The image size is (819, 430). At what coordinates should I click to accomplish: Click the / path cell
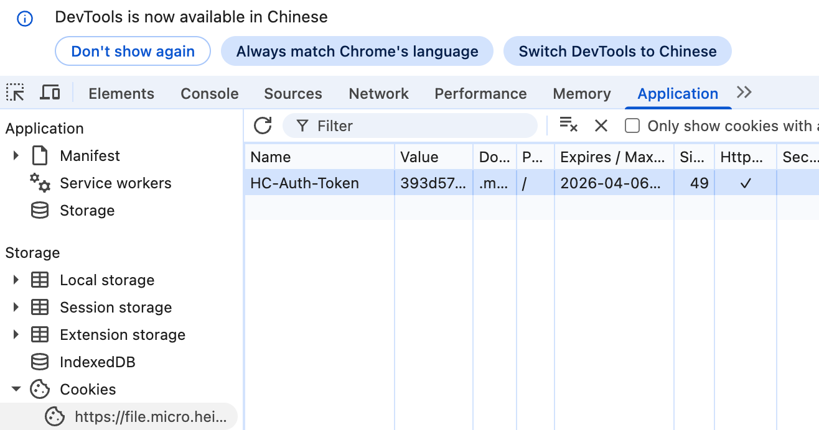[x=535, y=183]
